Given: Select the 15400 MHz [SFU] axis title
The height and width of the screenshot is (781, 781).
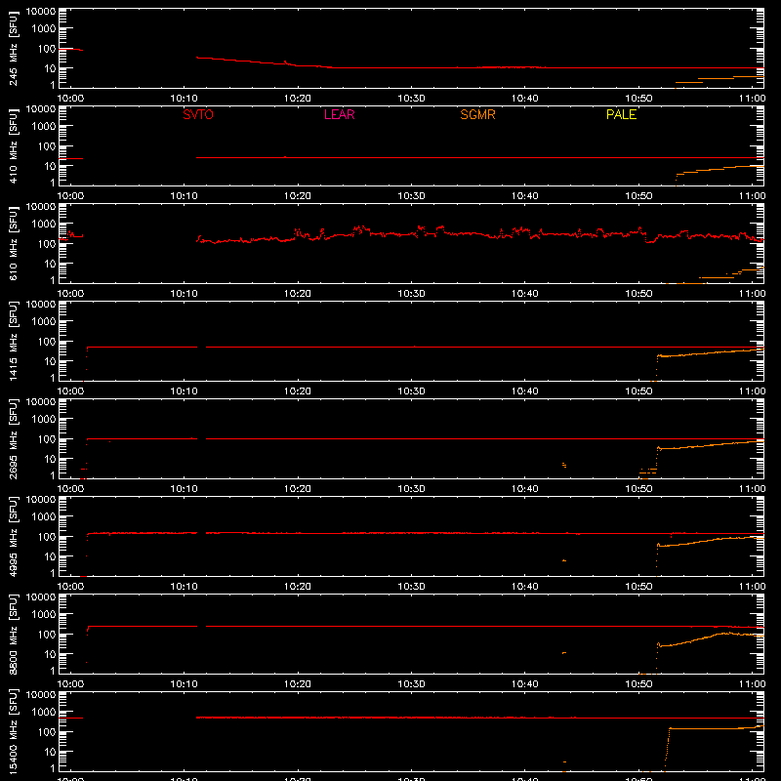Looking at the screenshot, I should pyautogui.click(x=13, y=732).
